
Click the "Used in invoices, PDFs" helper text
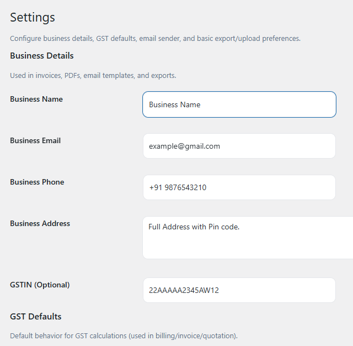coord(93,75)
